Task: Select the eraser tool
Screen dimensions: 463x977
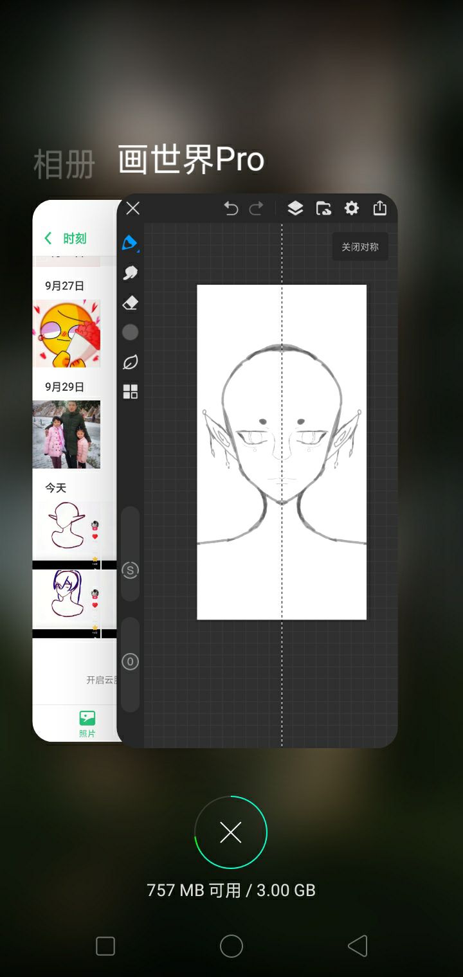Action: click(x=130, y=303)
